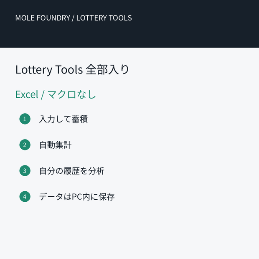Click the word Tools in the main heading
259x259 pixels.
pyautogui.click(x=69, y=69)
